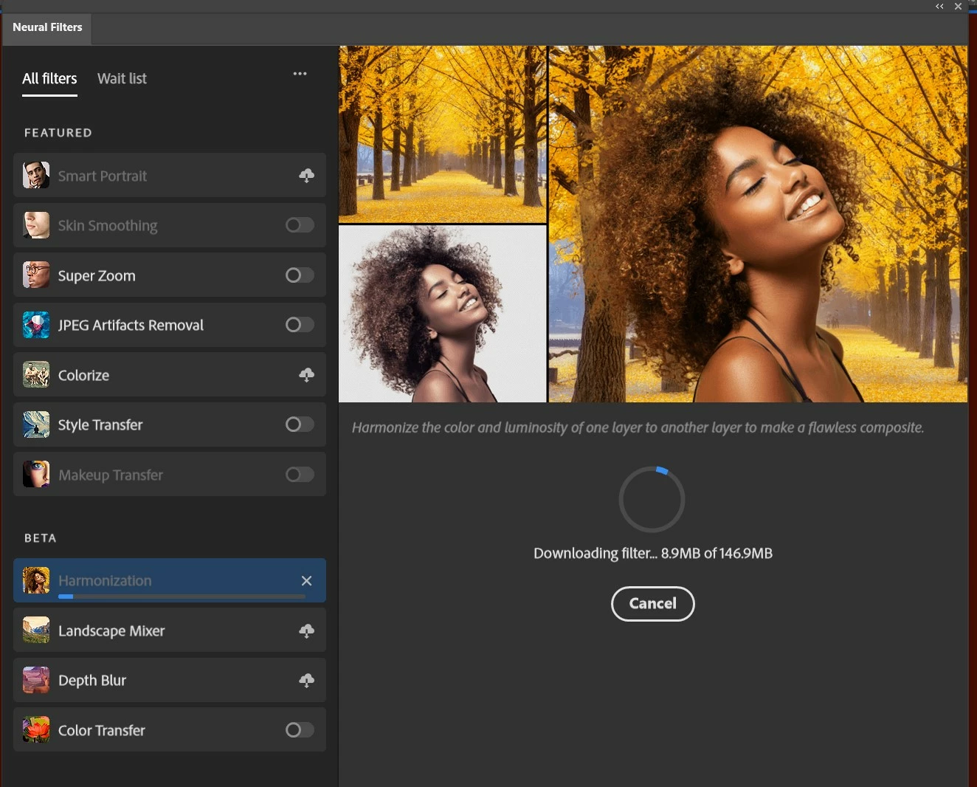Click the Super Zoom thumbnail icon

[x=36, y=275]
